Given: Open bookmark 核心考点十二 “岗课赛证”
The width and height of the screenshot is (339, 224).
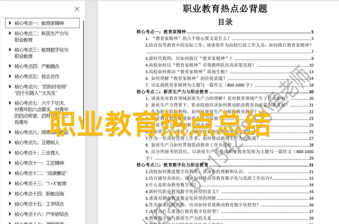Looking at the screenshot, I should click(41, 173).
